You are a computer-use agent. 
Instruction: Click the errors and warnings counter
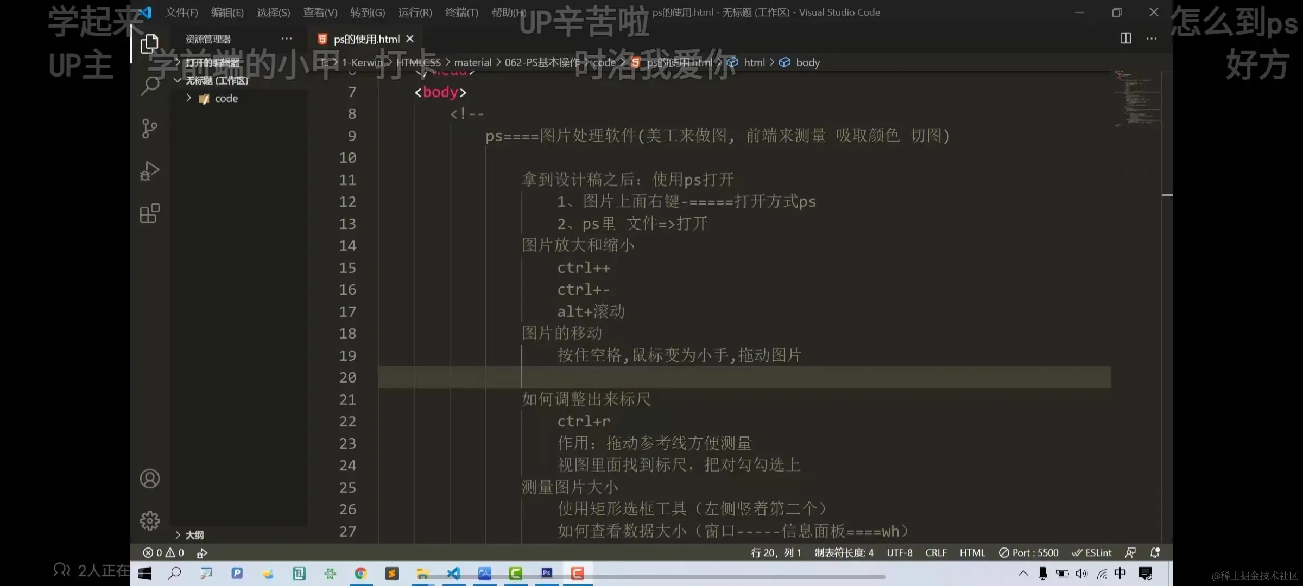point(163,552)
